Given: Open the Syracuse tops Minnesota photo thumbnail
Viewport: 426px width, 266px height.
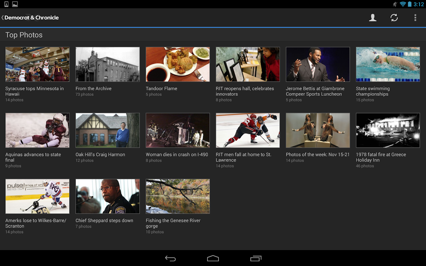Looking at the screenshot, I should pos(37,64).
